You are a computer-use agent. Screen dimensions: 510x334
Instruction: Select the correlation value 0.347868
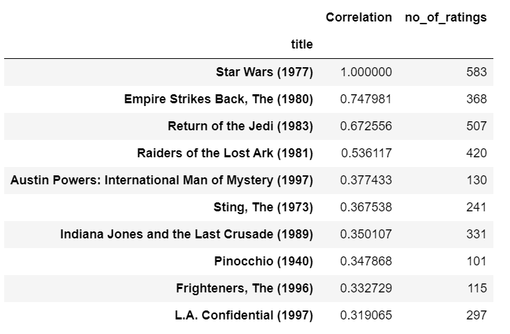[366, 261]
